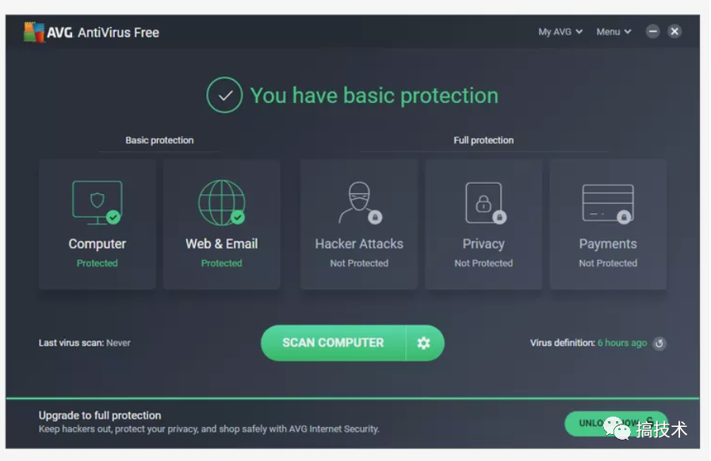The width and height of the screenshot is (711, 461).
Task: Click the 'Full protection' section heading
Action: coord(484,140)
